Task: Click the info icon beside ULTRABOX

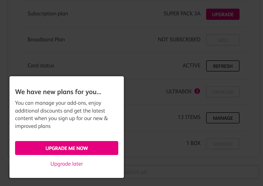Action: tap(197, 91)
